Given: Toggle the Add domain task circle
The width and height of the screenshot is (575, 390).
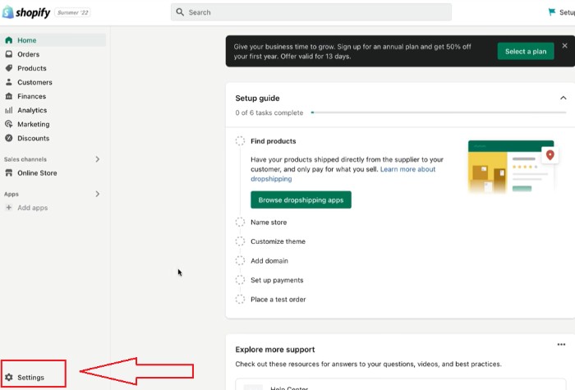Looking at the screenshot, I should [240, 260].
